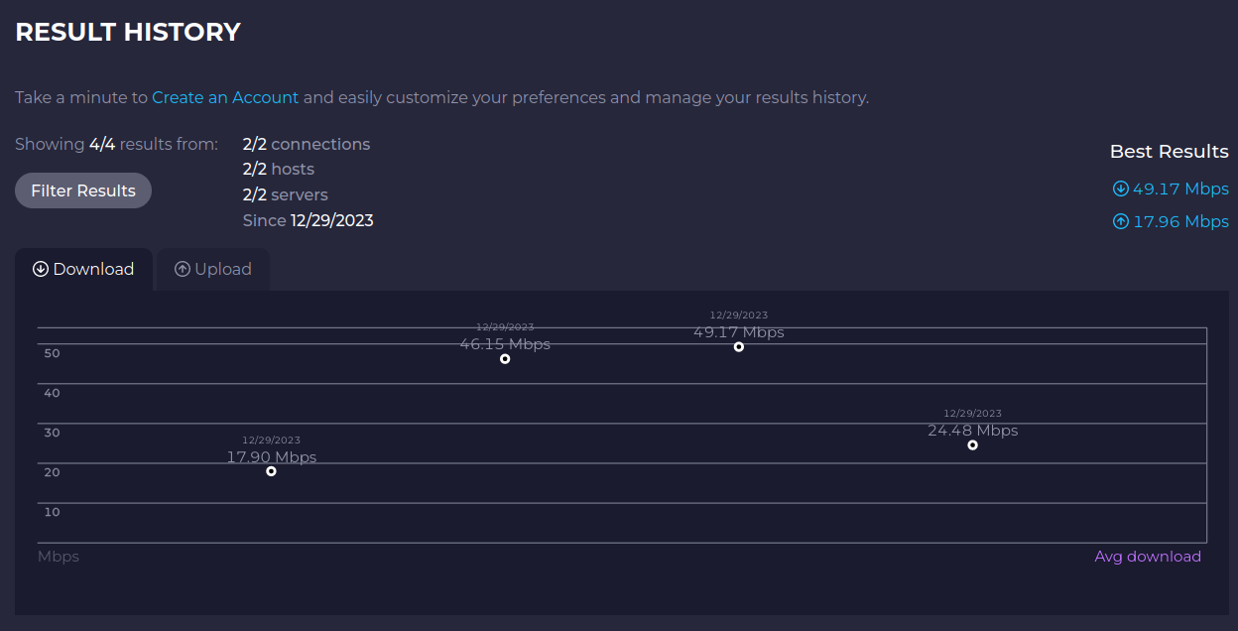Select the 49.17 Mbps data point on the chart
Viewport: 1238px width, 631px height.
738,346
